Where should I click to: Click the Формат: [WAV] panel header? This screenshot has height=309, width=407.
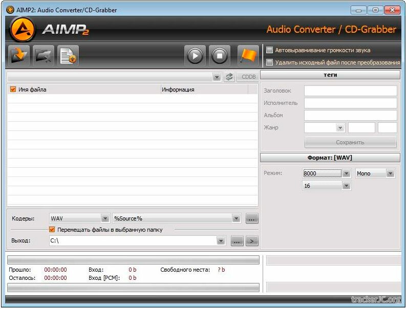[x=330, y=158]
